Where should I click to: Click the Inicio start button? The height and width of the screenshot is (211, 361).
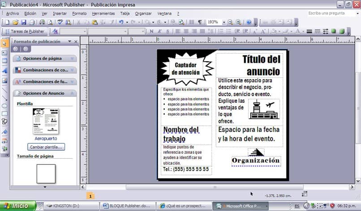click(18, 206)
